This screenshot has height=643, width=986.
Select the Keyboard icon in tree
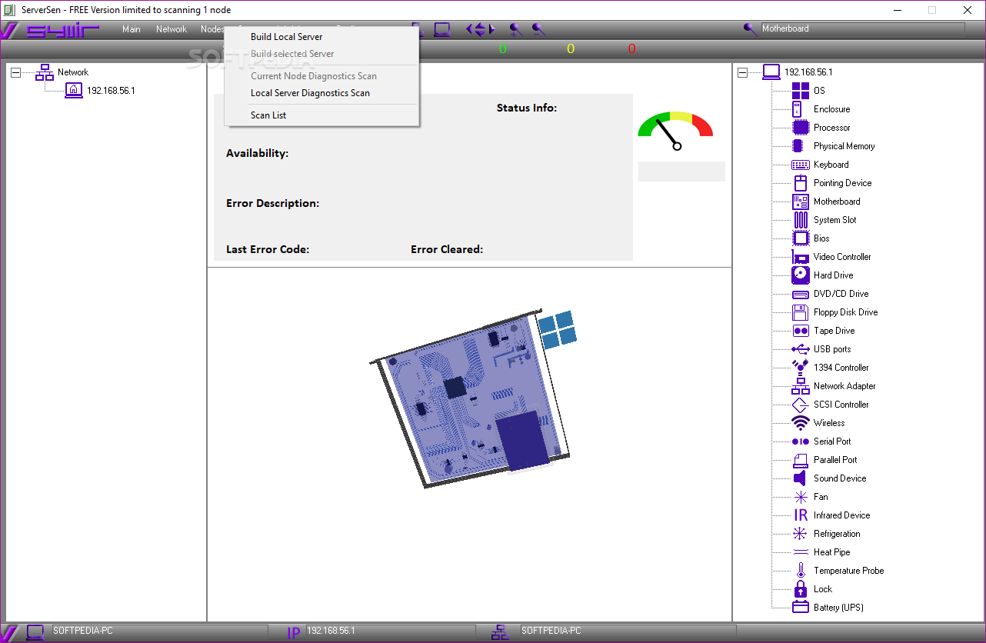(801, 165)
